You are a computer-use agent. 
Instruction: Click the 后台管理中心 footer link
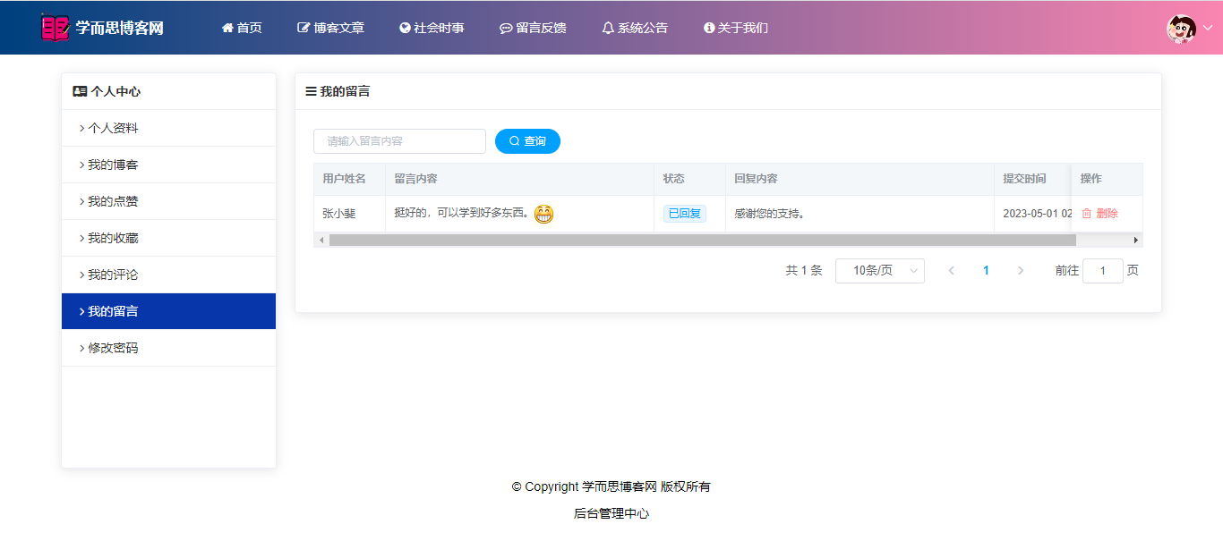611,513
